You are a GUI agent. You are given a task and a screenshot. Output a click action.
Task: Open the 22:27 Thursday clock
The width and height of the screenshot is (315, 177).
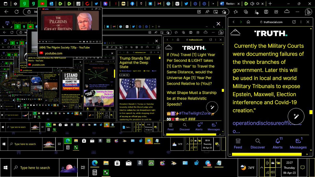(289, 168)
